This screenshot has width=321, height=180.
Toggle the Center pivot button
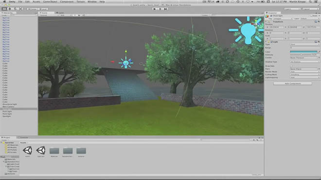[x=32, y=9]
